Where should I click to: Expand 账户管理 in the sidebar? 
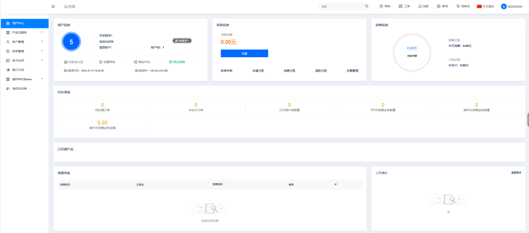(24, 42)
